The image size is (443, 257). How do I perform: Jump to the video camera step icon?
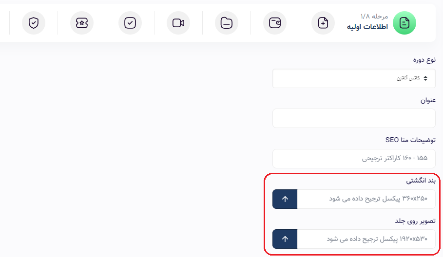178,23
